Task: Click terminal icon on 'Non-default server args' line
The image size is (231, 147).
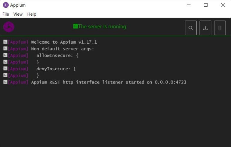Action: [x=5, y=48]
